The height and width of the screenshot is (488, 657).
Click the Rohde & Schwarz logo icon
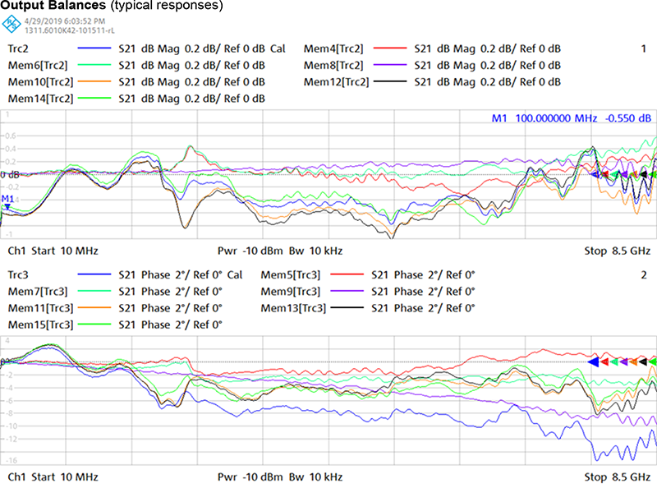coord(11,23)
